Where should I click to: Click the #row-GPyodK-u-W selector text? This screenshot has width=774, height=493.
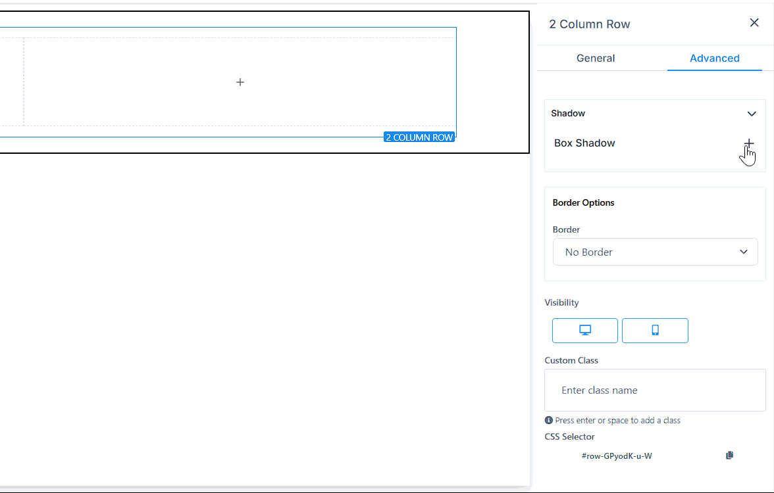pos(617,456)
